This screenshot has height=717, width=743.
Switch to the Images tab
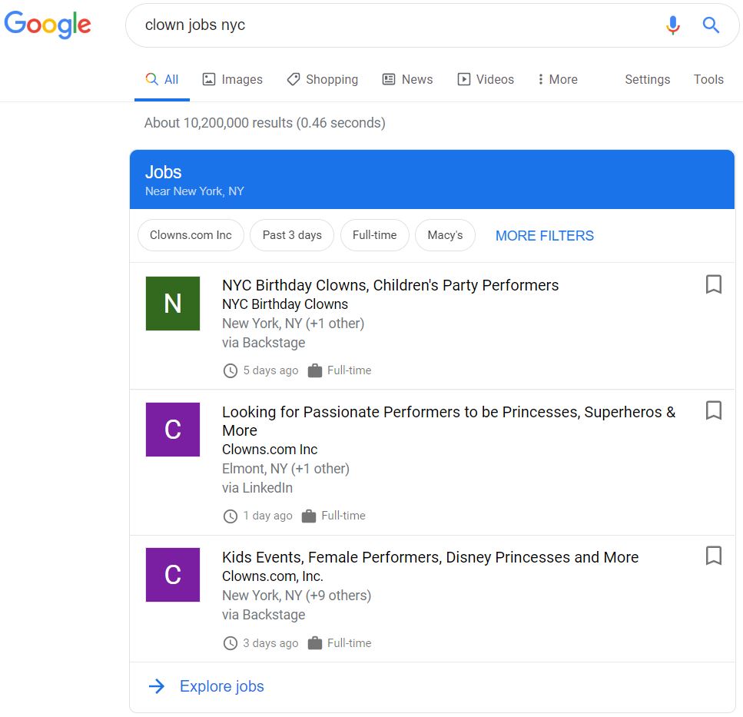coord(232,79)
